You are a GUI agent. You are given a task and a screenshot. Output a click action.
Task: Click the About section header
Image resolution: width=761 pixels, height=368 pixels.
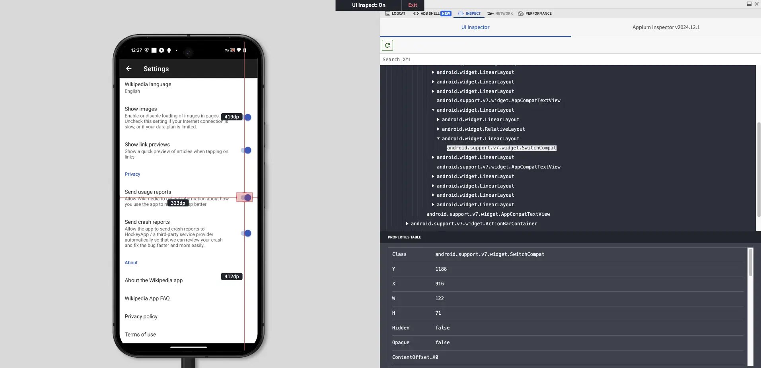coord(131,263)
